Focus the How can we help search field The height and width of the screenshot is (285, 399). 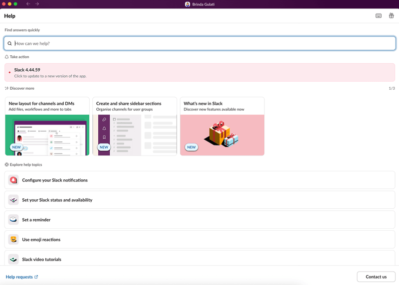[200, 43]
